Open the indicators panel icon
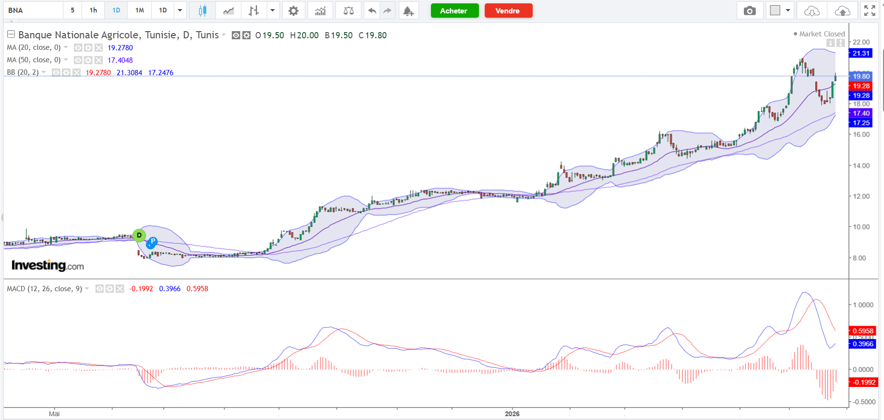The image size is (884, 420). pos(320,11)
